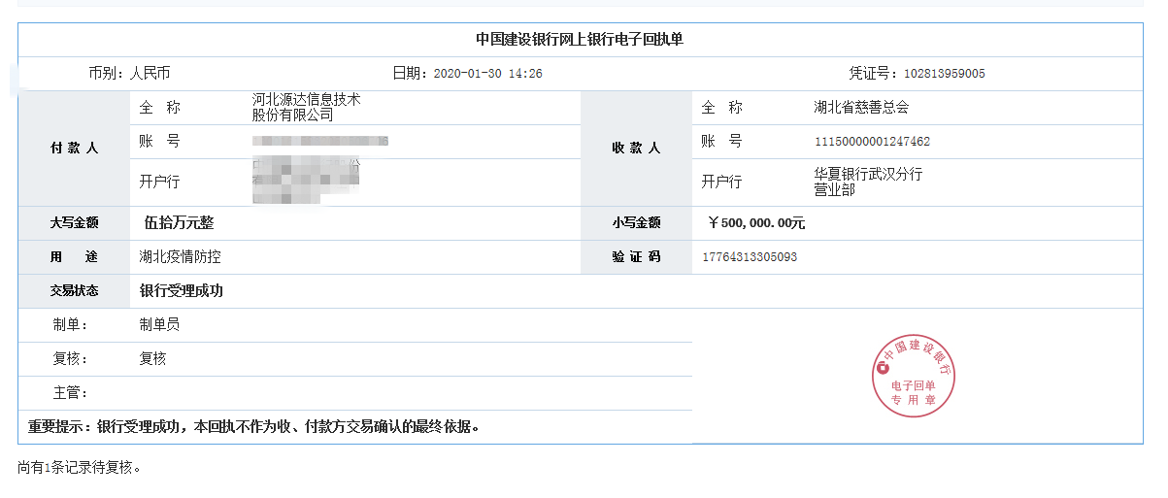Click payee name 湖北省慈善总会
Image resolution: width=1168 pixels, height=498 pixels.
click(861, 108)
